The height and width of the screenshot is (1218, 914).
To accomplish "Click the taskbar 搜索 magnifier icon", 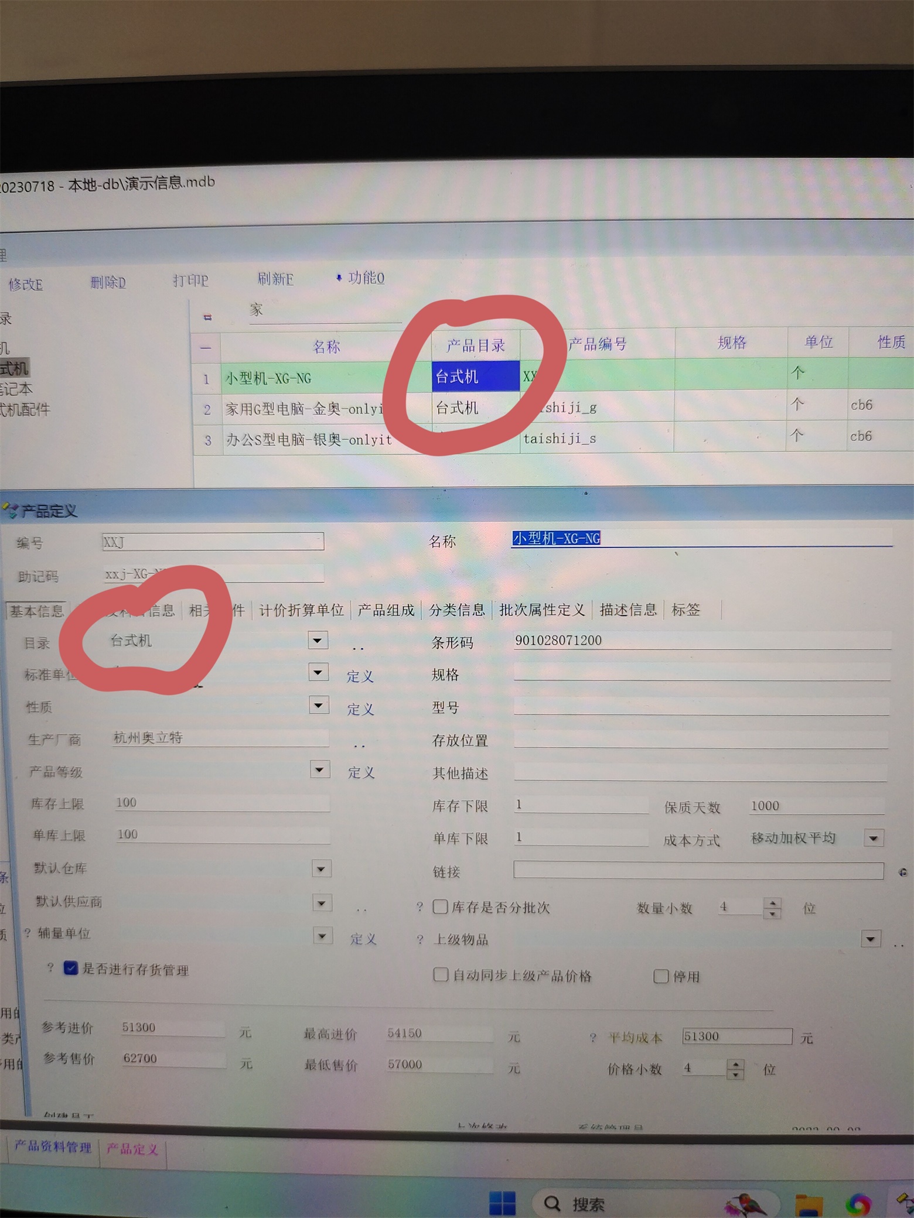I will (x=552, y=1203).
